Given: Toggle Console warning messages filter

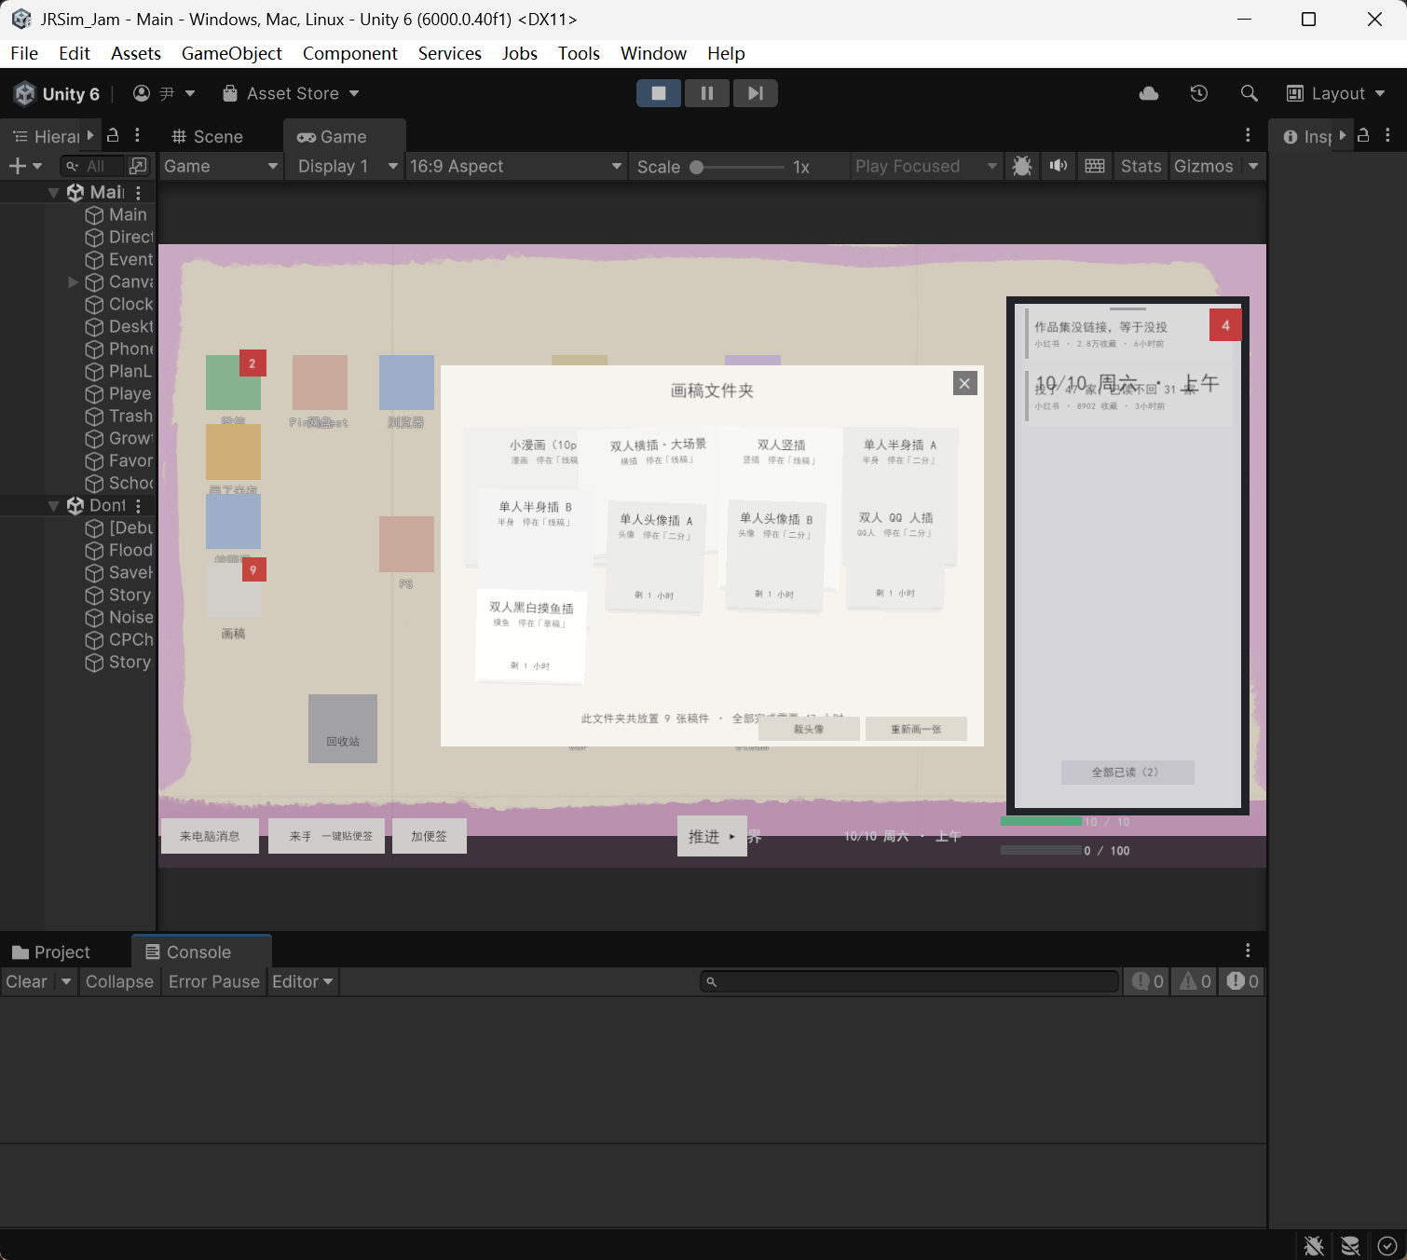Looking at the screenshot, I should (x=1195, y=981).
